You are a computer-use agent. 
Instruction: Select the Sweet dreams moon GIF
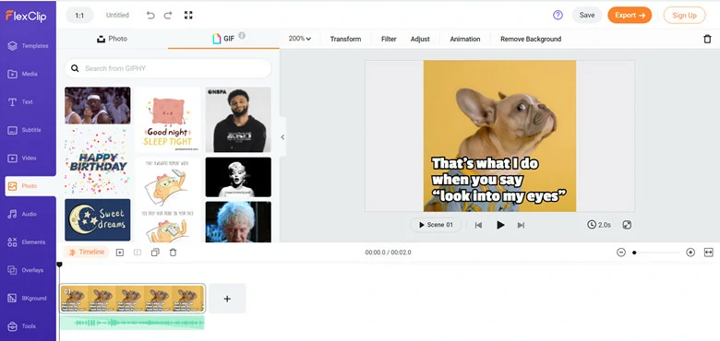point(97,219)
